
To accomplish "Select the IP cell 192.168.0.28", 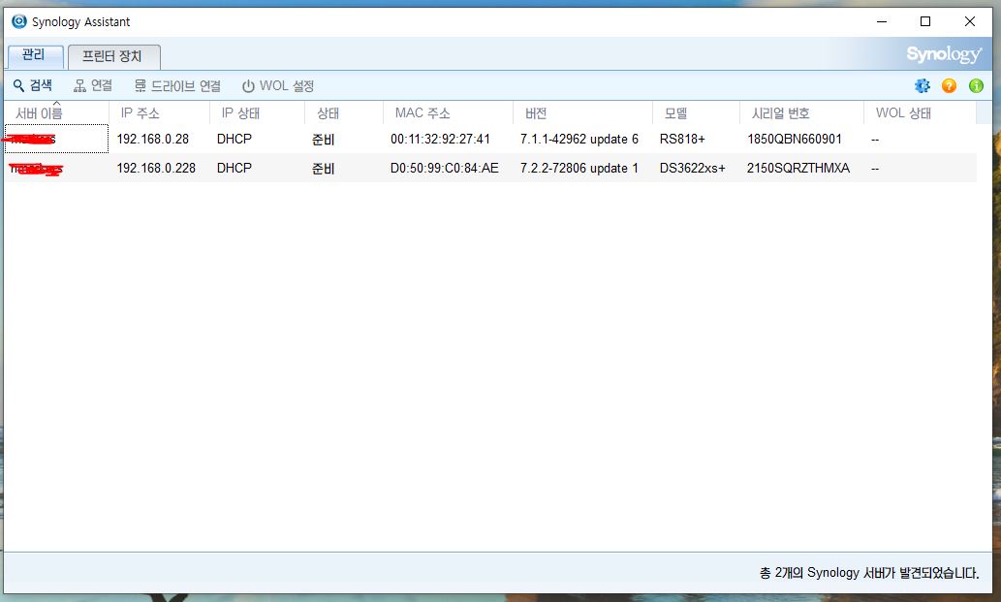I will click(x=152, y=139).
